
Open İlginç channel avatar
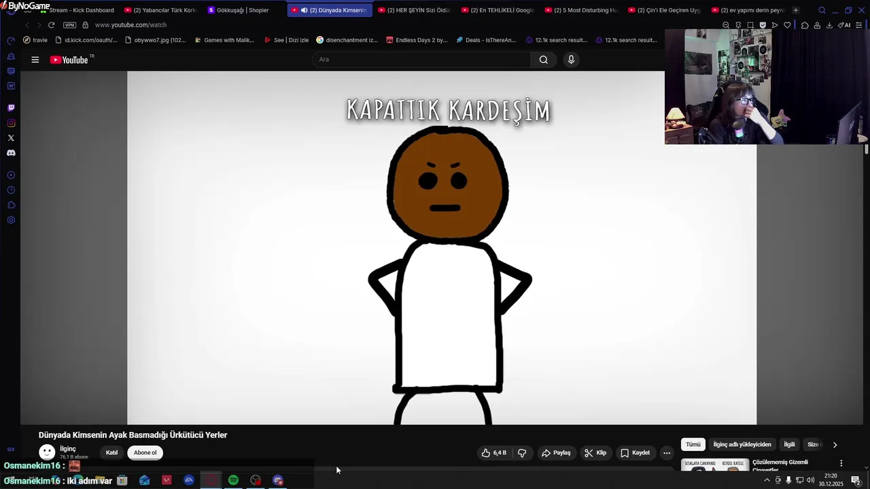[x=47, y=452]
